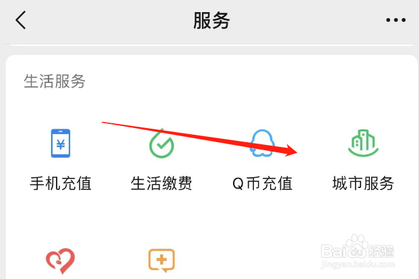The height and width of the screenshot is (279, 419).
Task: Click the jingyan.baidu.com watermark text
Action: [x=358, y=264]
